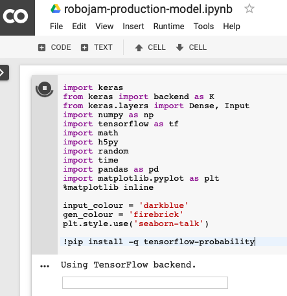The height and width of the screenshot is (296, 287).
Task: Open the Runtime menu
Action: [x=168, y=27]
